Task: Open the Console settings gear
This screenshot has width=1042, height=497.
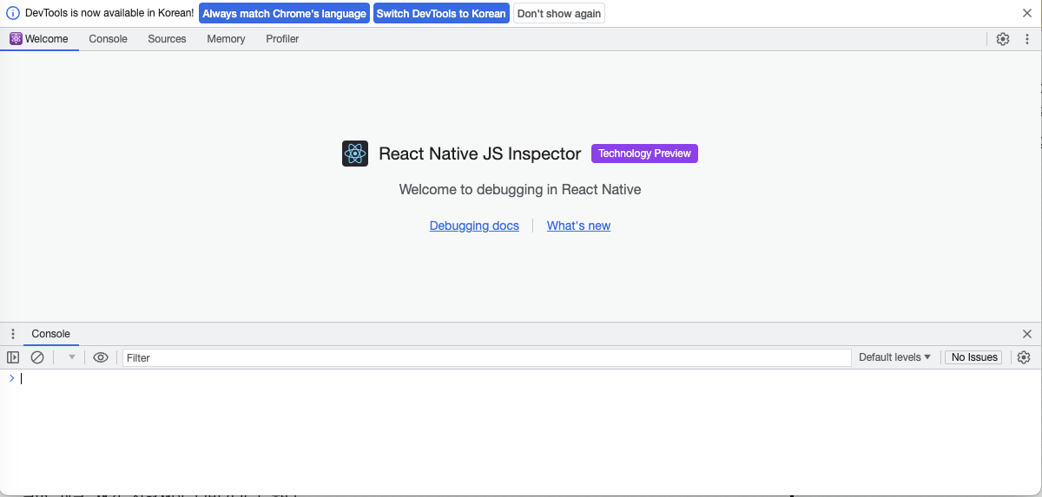Action: pyautogui.click(x=1024, y=357)
